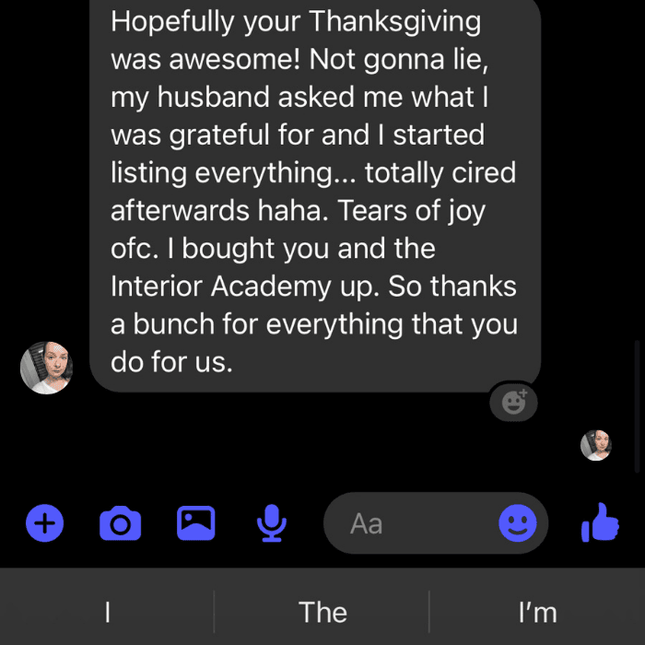Select the word "Thanksgiving" in the message
645x645 pixels.
394,22
